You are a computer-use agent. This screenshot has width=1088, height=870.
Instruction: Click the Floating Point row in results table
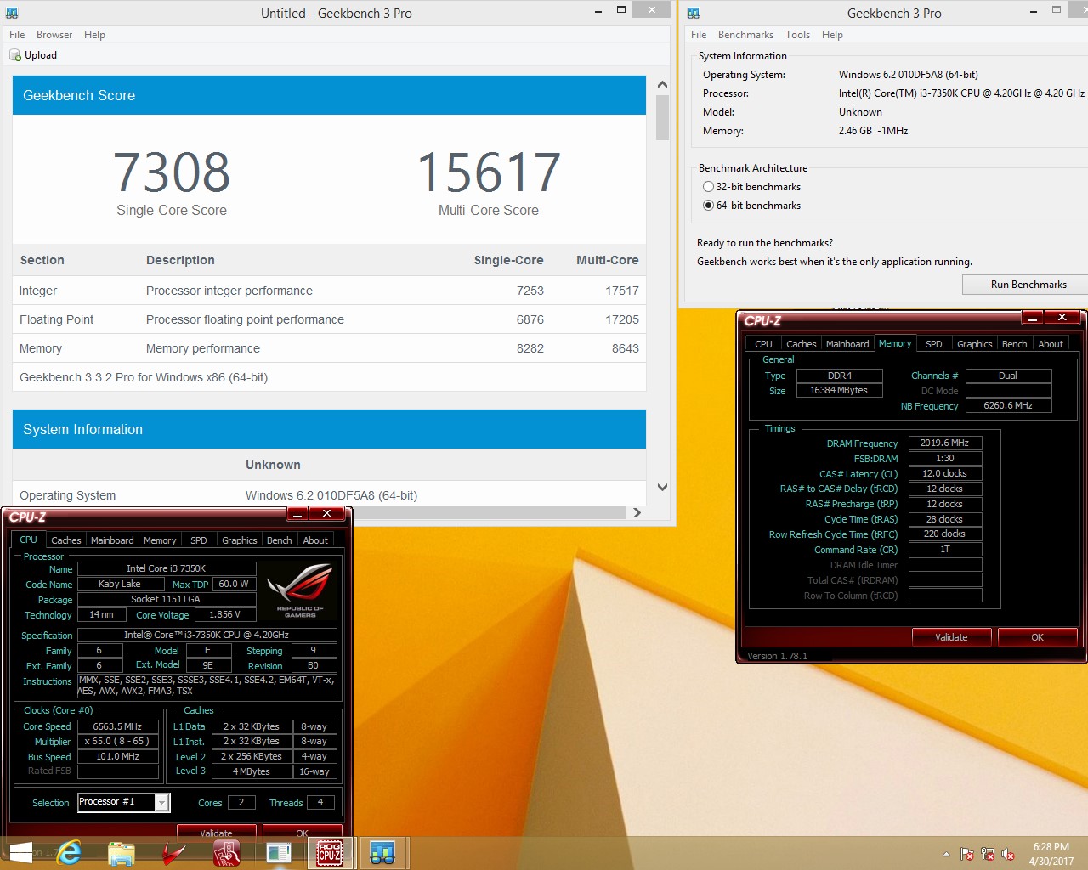(329, 319)
